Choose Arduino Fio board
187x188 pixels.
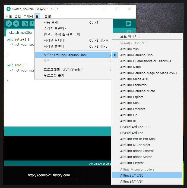click(147, 115)
